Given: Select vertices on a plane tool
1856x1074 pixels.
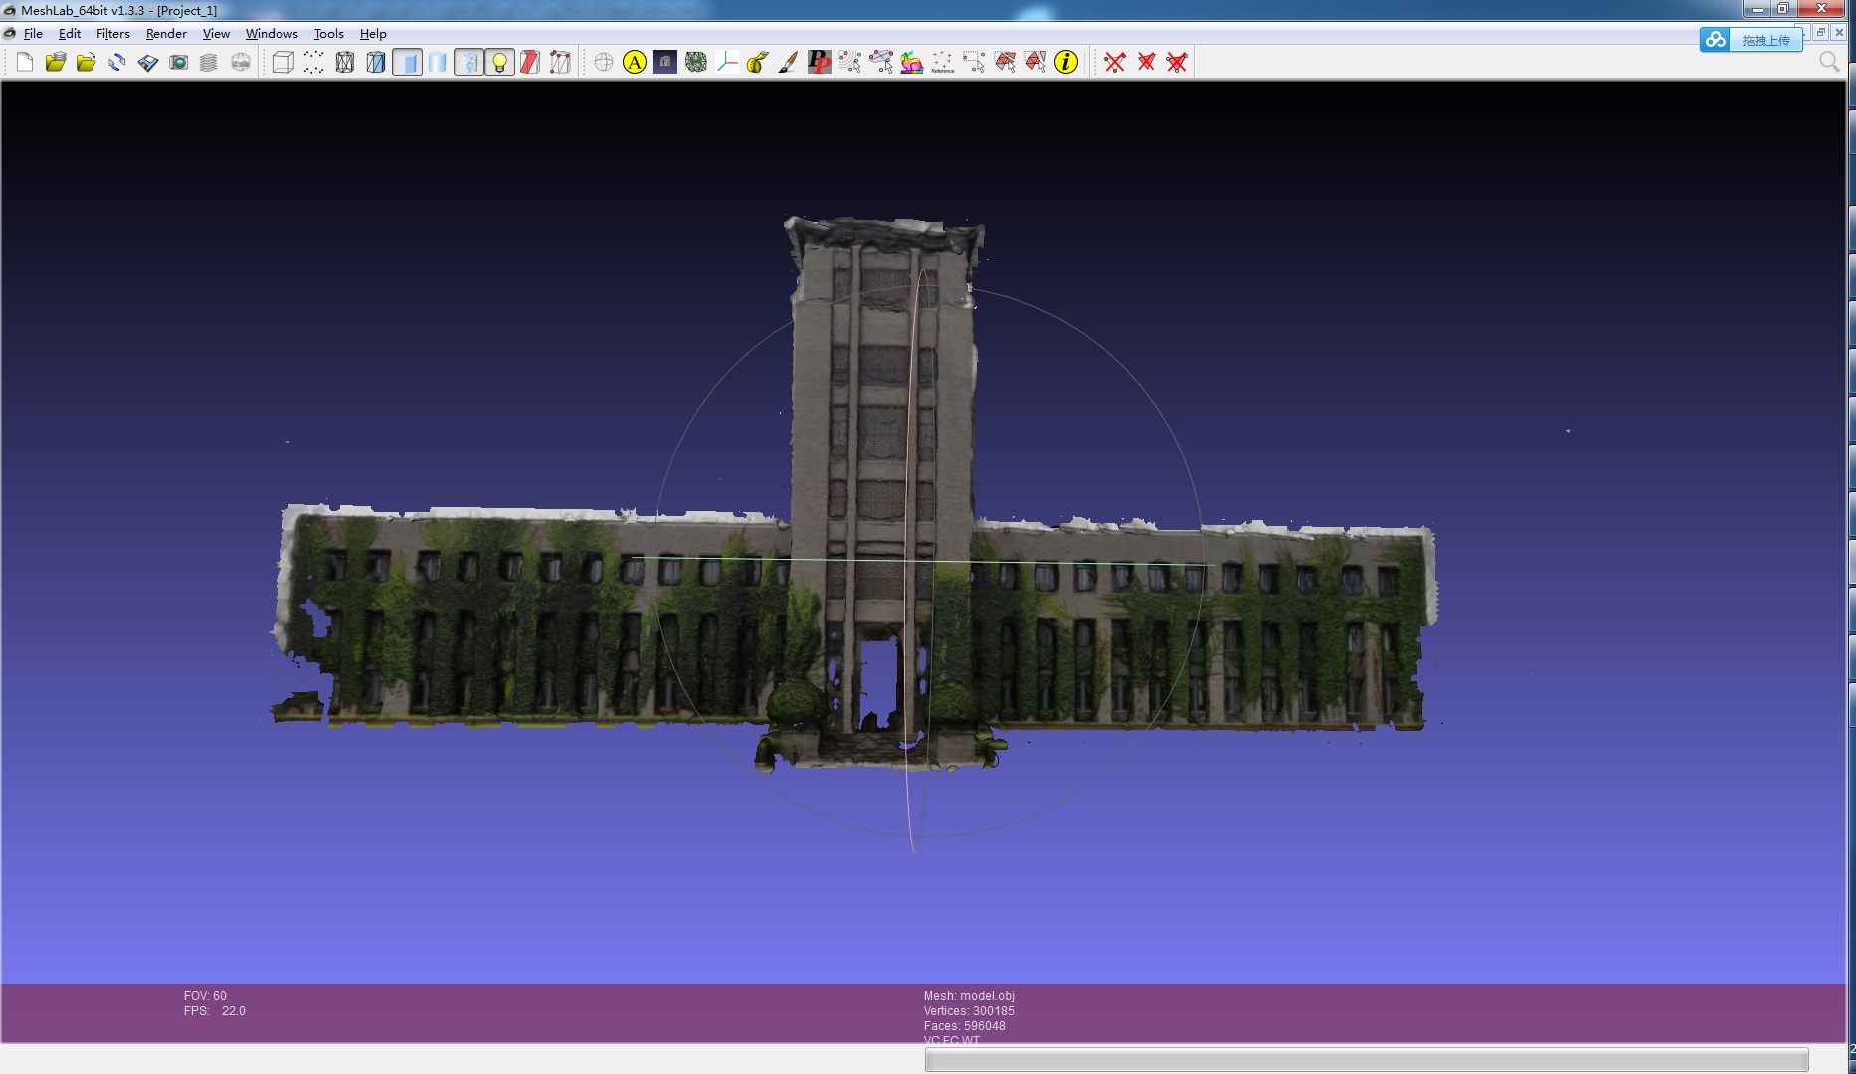Looking at the screenshot, I should (881, 62).
